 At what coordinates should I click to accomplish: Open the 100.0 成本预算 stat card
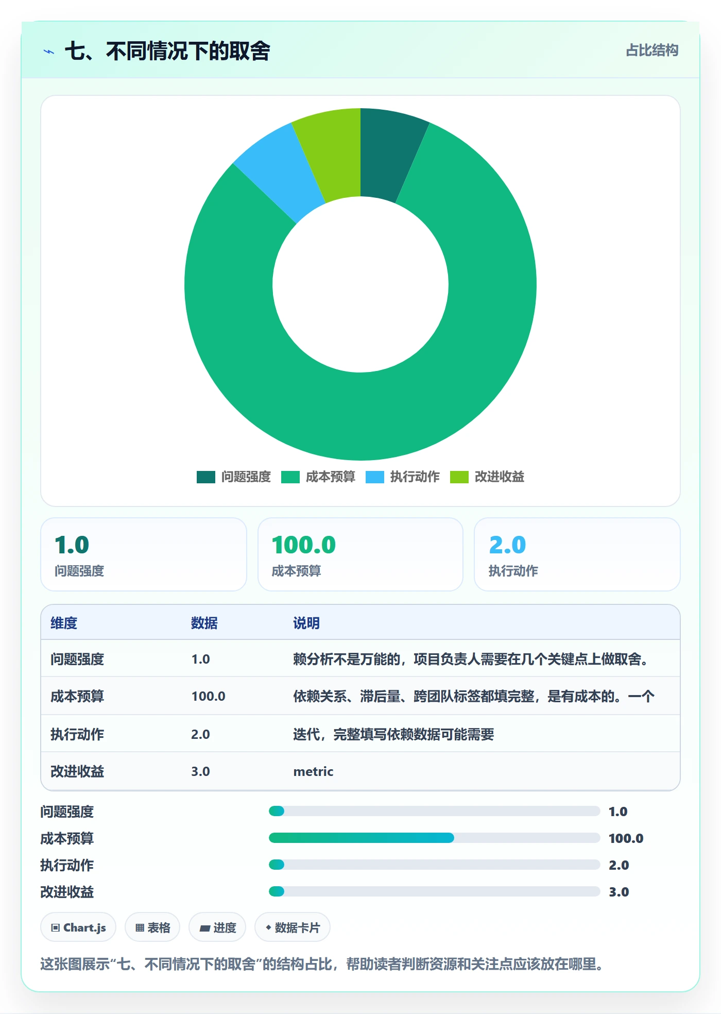point(360,554)
